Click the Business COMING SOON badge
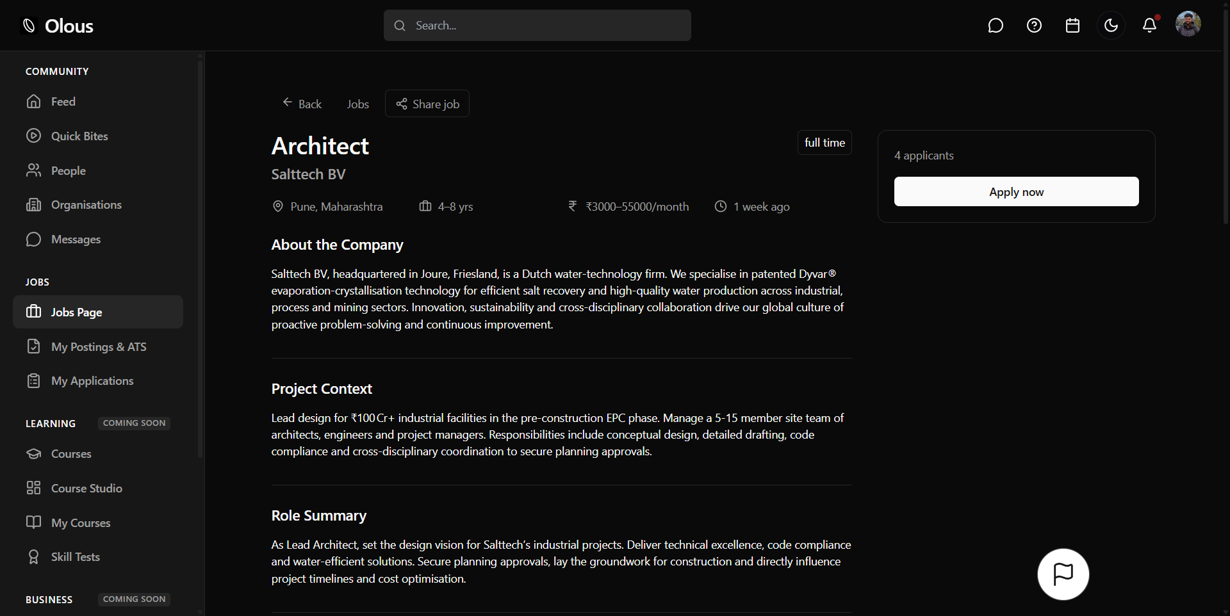This screenshot has height=616, width=1230. 135,599
